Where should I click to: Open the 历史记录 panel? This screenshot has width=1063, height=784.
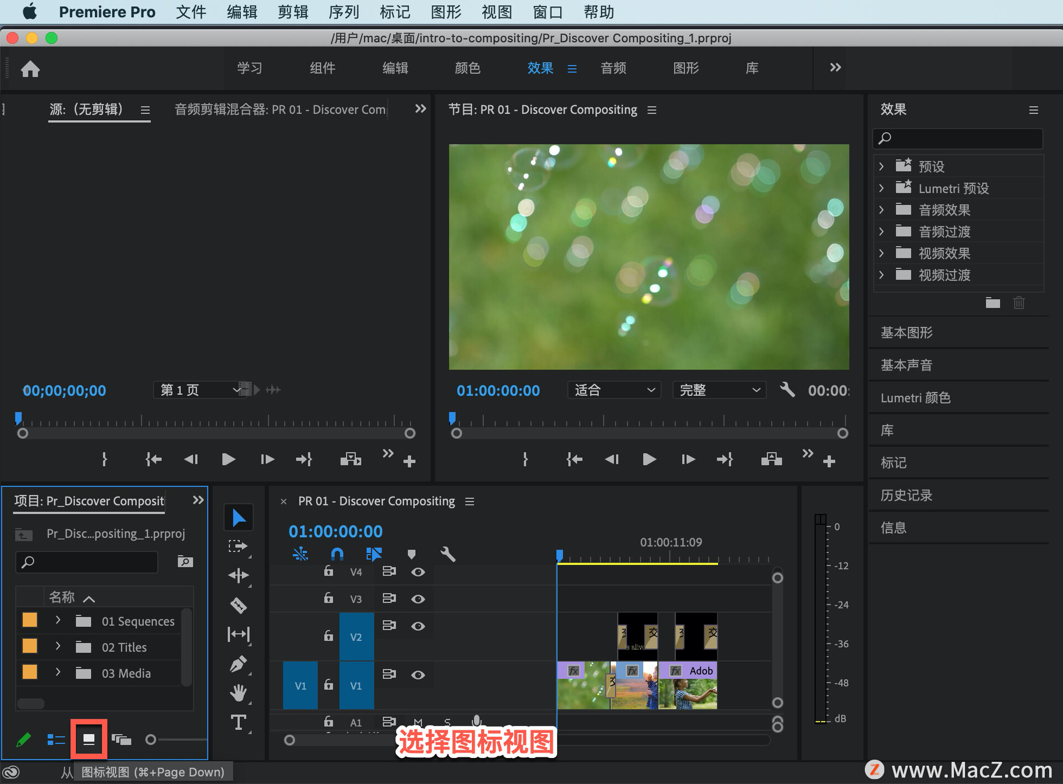906,495
